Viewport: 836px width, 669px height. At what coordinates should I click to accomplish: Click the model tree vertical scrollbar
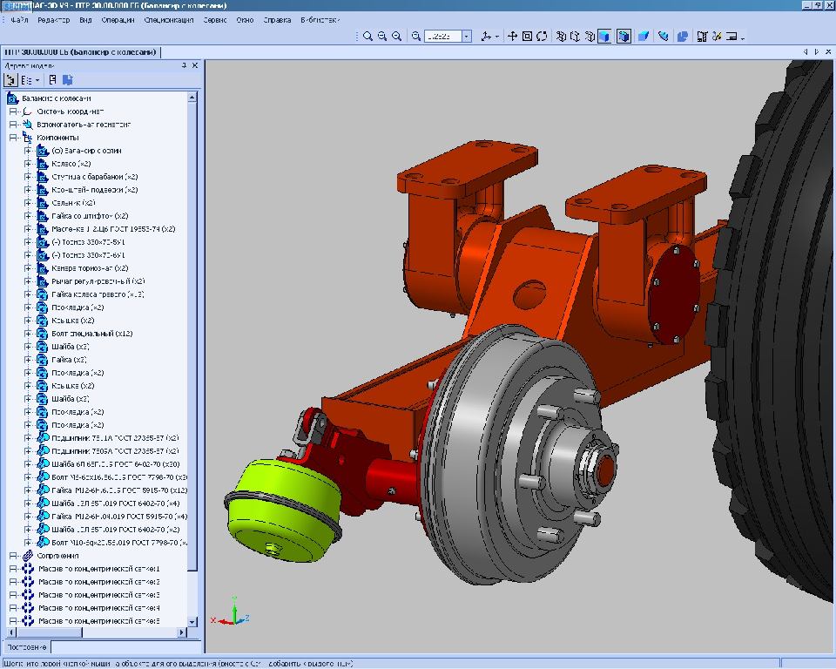[193, 348]
